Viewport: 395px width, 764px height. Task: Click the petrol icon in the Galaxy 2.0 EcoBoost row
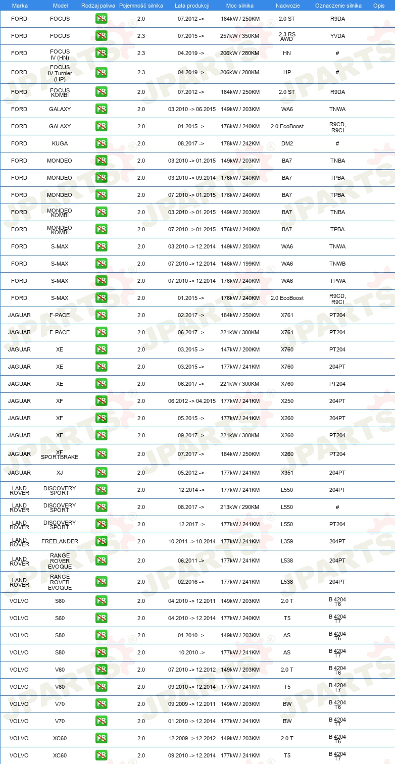[x=101, y=126]
